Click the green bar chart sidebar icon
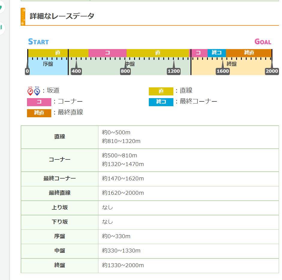 [1, 28]
